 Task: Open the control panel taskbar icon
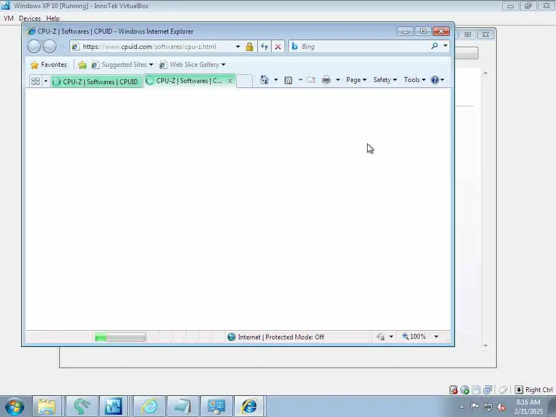click(217, 406)
